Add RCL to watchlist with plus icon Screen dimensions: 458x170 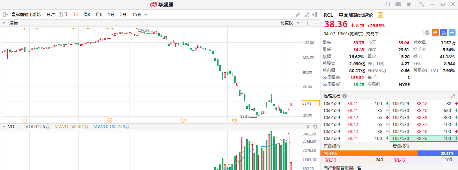(x=452, y=32)
